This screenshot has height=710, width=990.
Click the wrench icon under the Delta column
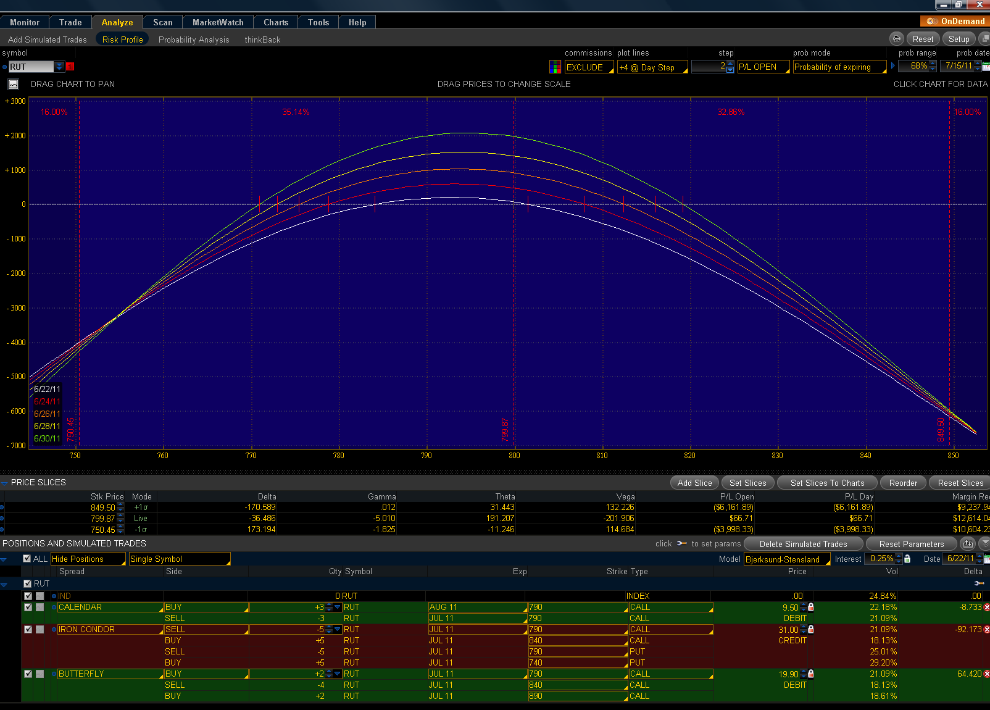(x=979, y=583)
